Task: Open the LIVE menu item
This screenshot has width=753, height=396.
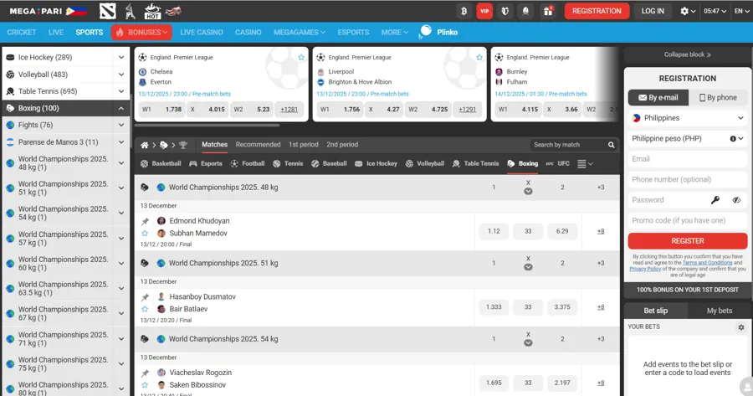Action: coord(56,32)
